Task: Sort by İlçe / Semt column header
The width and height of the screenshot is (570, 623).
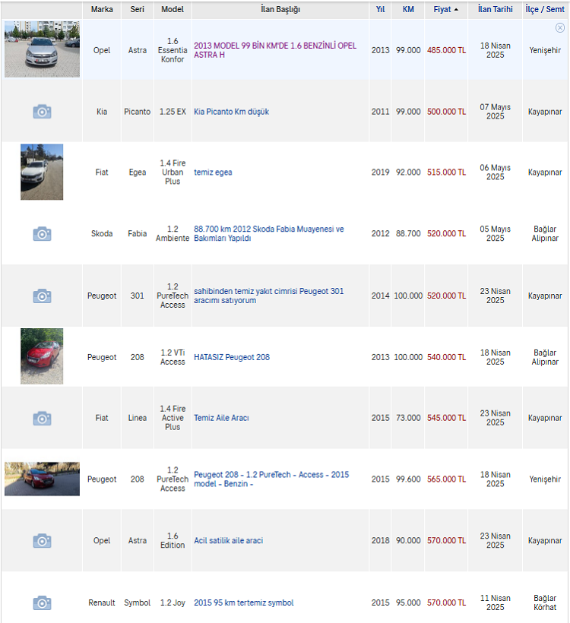Action: pyautogui.click(x=545, y=10)
